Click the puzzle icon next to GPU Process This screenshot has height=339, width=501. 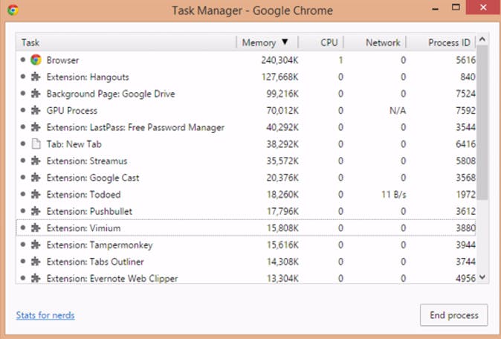point(36,111)
